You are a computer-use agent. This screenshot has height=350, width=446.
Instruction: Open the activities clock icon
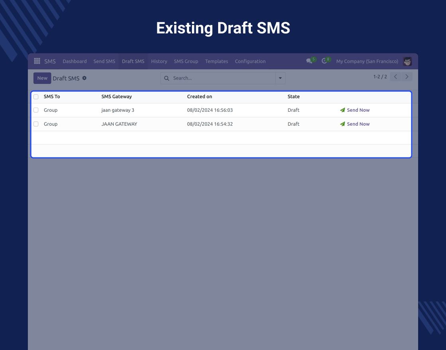click(x=325, y=61)
